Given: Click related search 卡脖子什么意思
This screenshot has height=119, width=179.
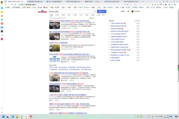Looking at the screenshot, I should pos(53,67).
